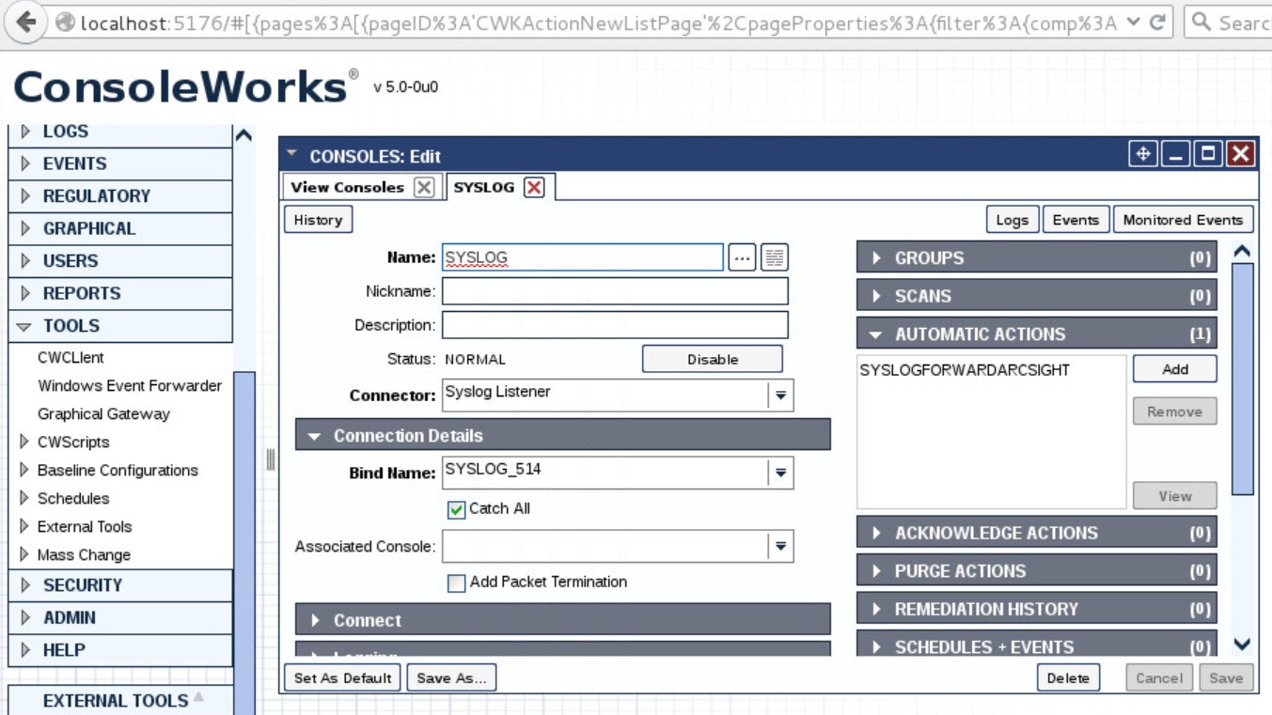Screen dimensions: 1272x715
Task: Expand CWScripts tree item
Action: 24,442
